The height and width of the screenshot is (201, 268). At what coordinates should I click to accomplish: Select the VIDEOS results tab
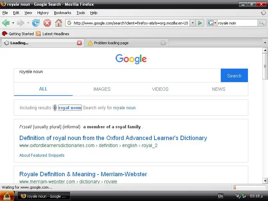coord(160,89)
